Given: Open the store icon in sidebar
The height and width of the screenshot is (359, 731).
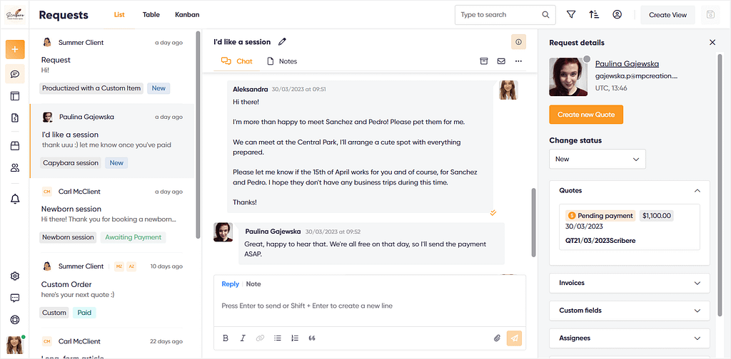Looking at the screenshot, I should 15,145.
